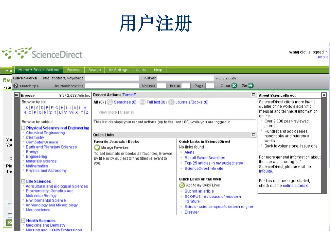Click the Issue input field
The height and width of the screenshot is (247, 330).
pos(186,86)
